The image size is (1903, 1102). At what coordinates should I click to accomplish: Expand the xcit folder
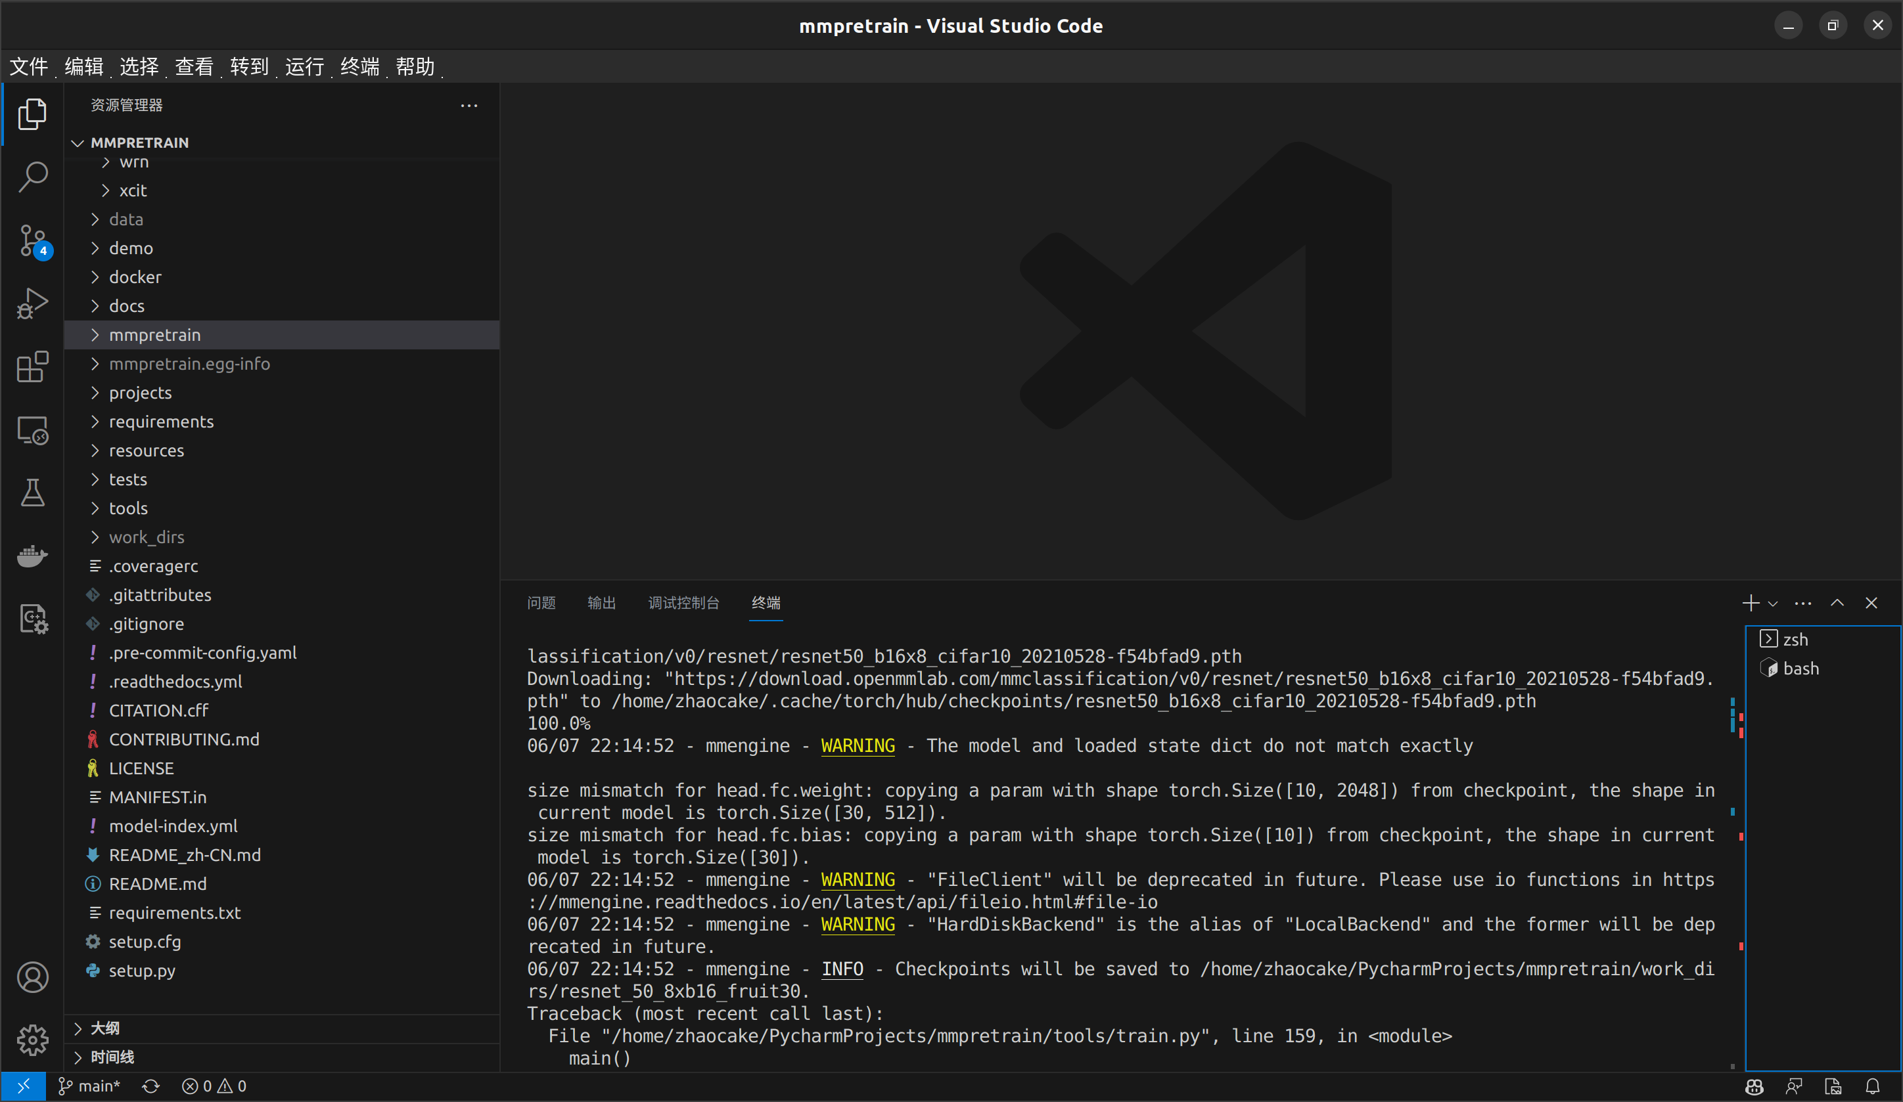[282, 190]
